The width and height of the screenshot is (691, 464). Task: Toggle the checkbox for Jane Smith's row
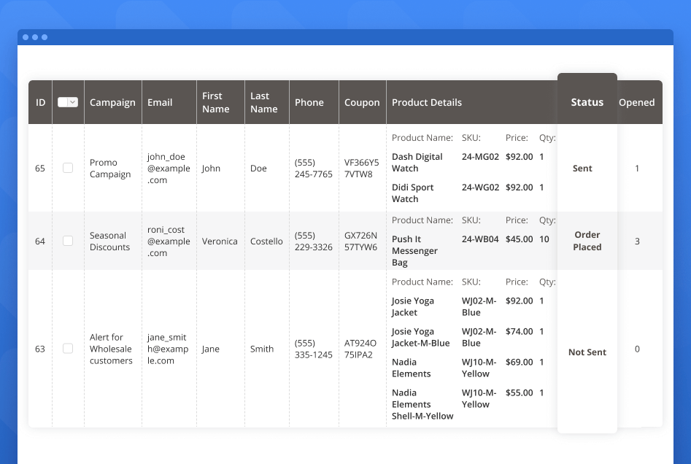pos(68,349)
